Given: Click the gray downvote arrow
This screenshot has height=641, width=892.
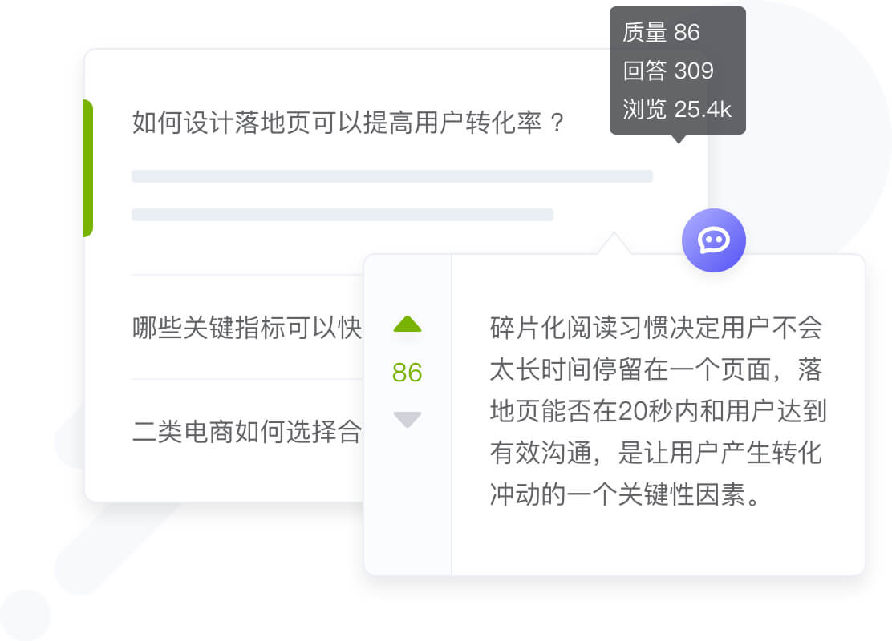Looking at the screenshot, I should 407,419.
